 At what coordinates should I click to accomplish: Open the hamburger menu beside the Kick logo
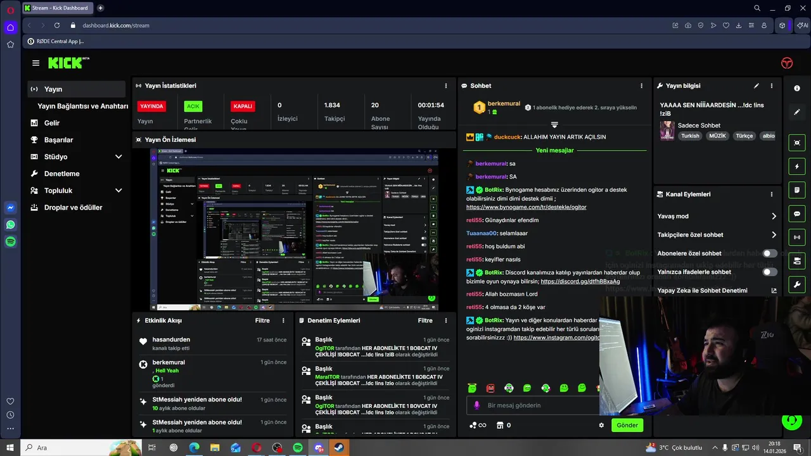(35, 63)
